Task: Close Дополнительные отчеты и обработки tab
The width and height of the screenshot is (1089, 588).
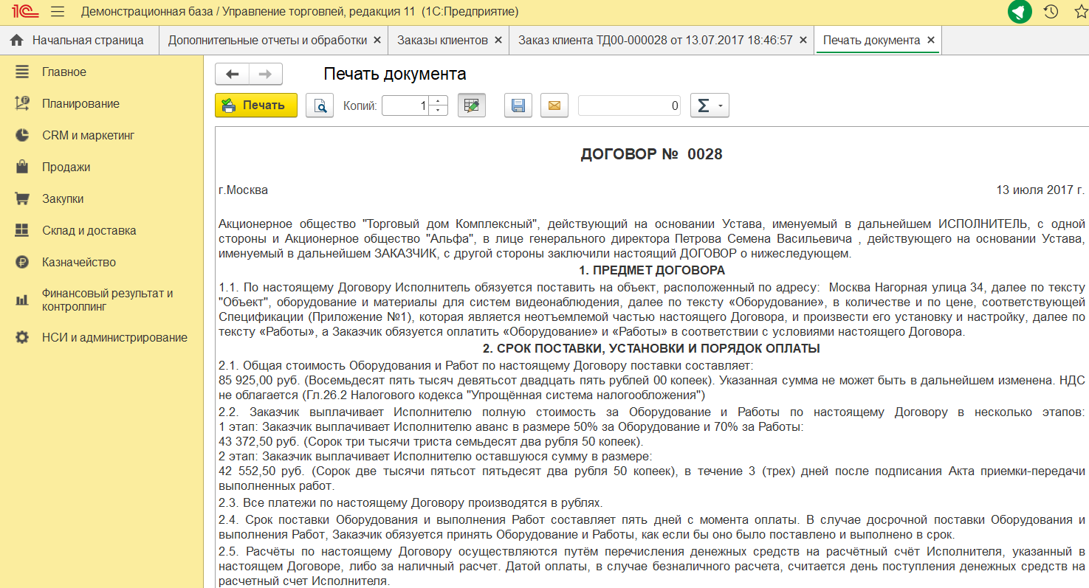Action: 377,40
